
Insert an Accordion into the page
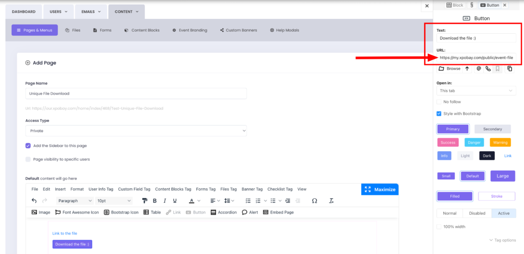pos(224,212)
